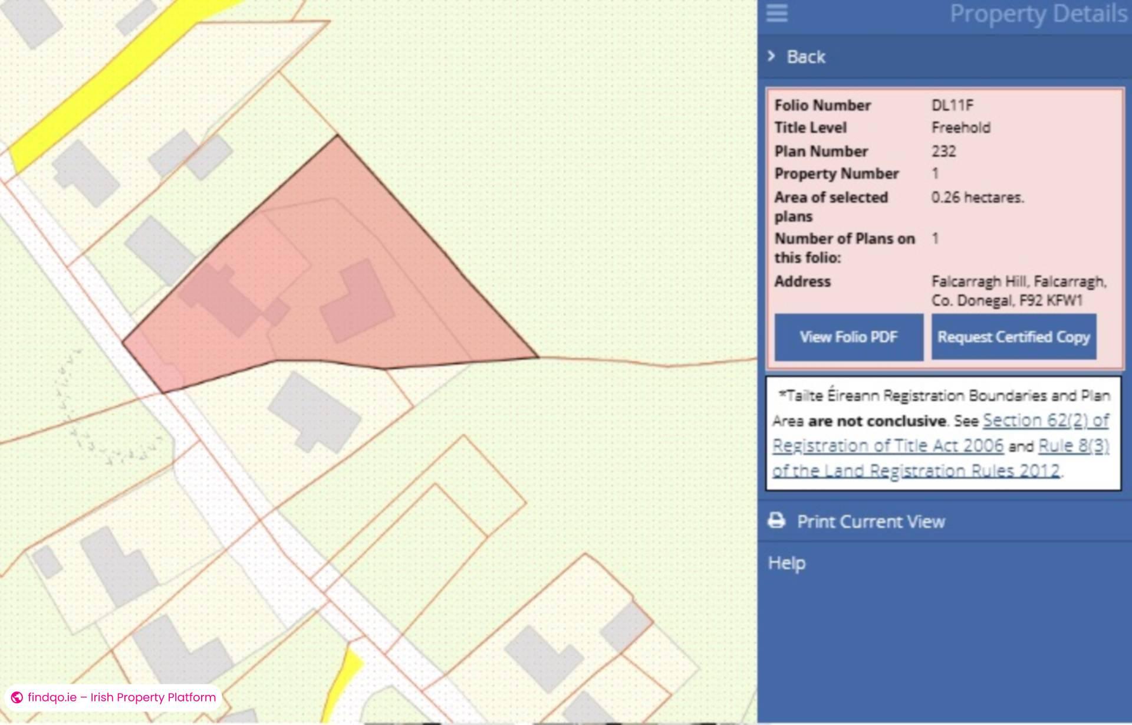Click the findqo.ie globe icon
The image size is (1132, 725).
pyautogui.click(x=17, y=697)
